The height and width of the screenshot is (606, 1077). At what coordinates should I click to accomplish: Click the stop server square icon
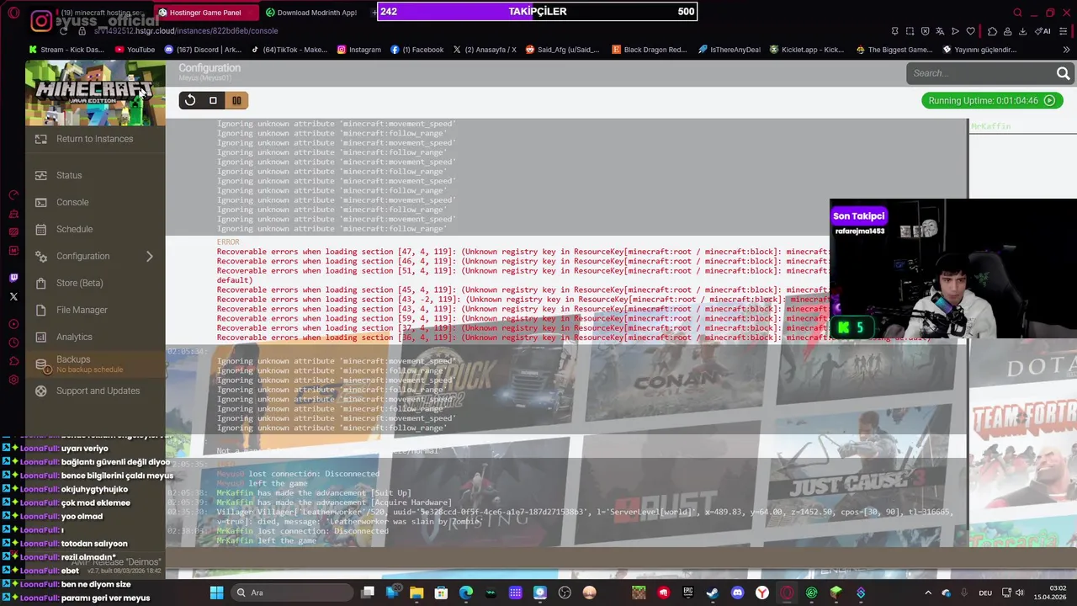[x=213, y=101]
